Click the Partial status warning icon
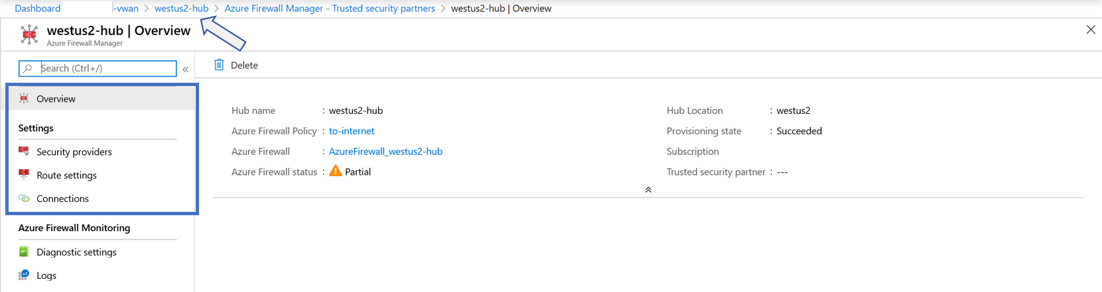The image size is (1102, 292). tap(336, 171)
